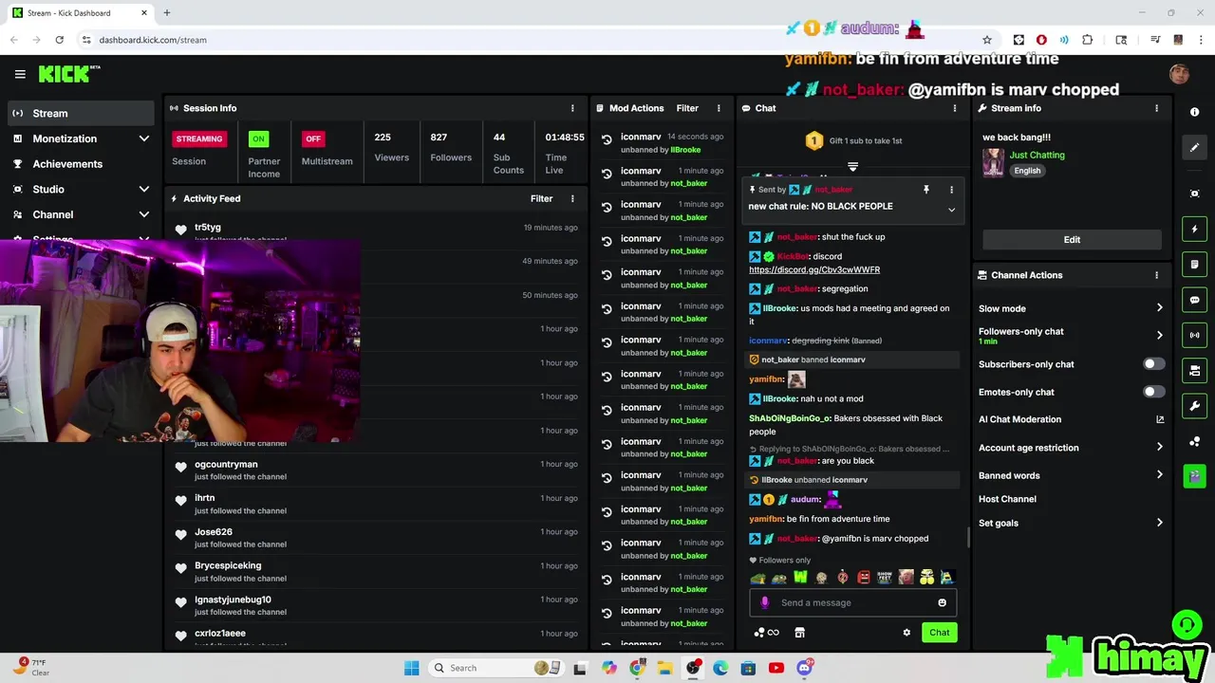
Task: Click the shop icon below message box
Action: [x=799, y=633]
